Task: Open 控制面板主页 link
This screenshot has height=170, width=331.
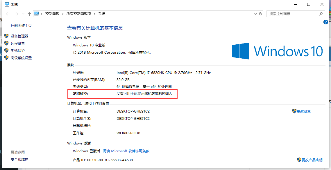Action: pos(21,26)
